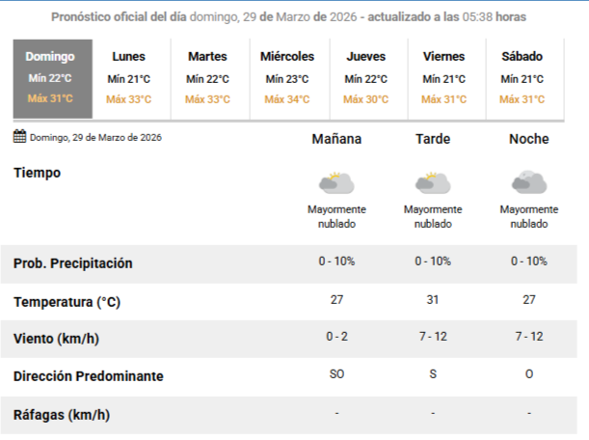Screen dimensions: 589x440
Task: Switch to the Sábado forecast tab
Action: (x=522, y=77)
